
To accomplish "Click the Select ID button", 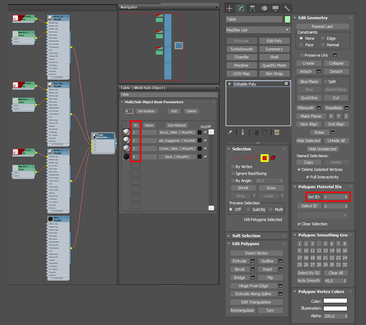I will (x=309, y=206).
